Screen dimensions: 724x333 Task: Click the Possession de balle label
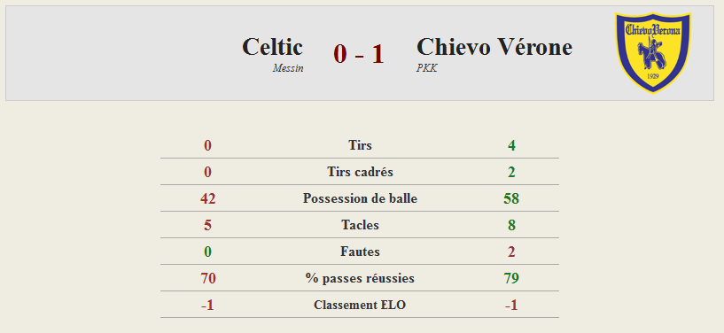(360, 198)
